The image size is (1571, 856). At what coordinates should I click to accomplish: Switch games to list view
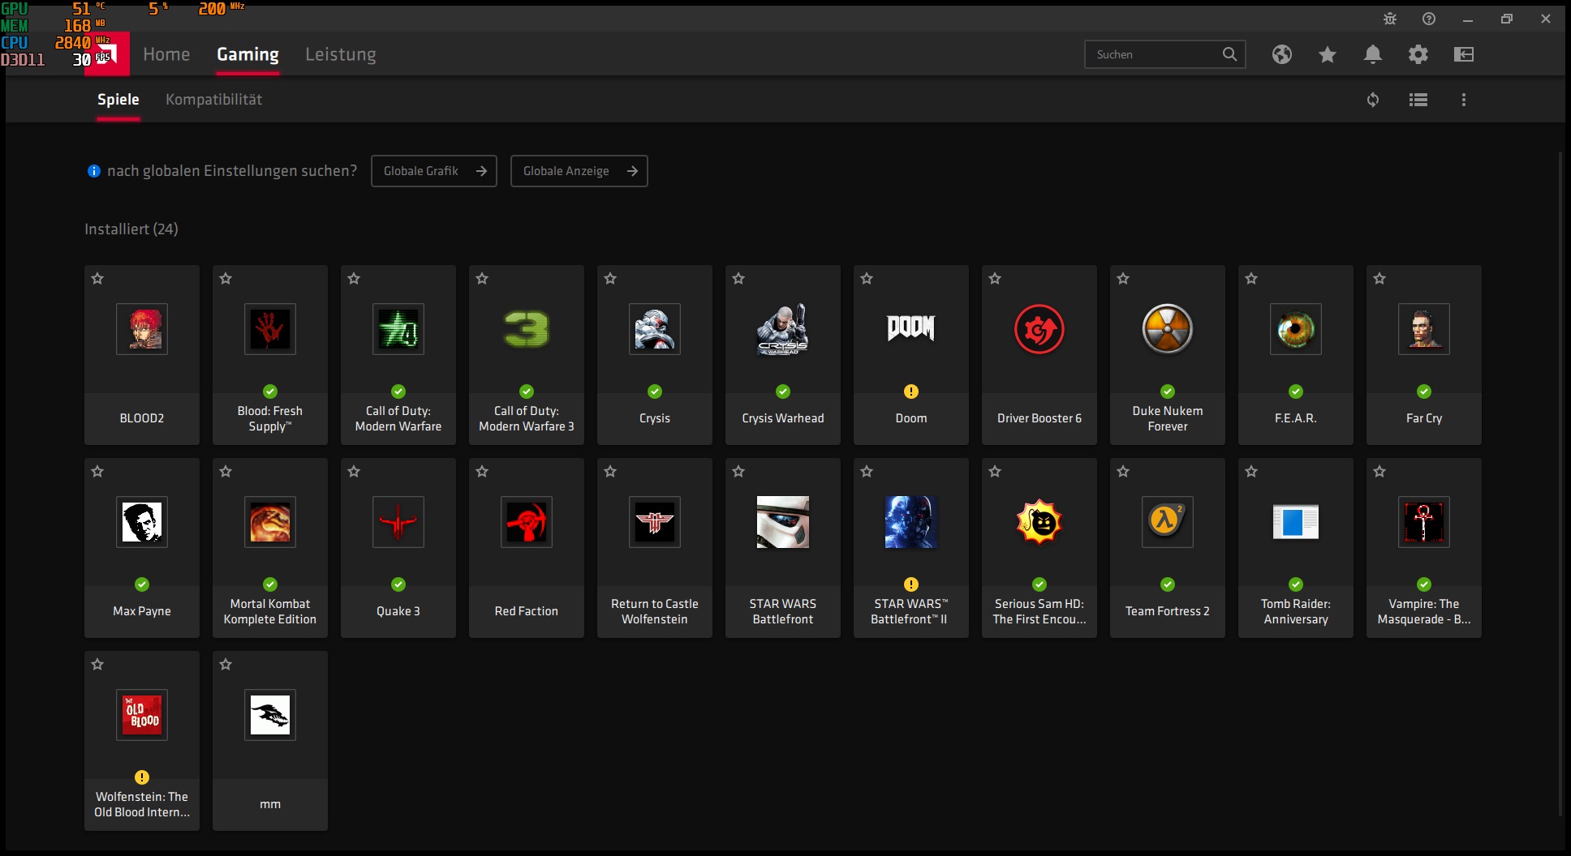(x=1418, y=100)
